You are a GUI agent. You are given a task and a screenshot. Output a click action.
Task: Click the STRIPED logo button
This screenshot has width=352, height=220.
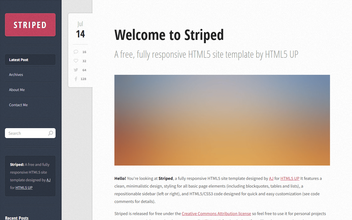pyautogui.click(x=30, y=25)
